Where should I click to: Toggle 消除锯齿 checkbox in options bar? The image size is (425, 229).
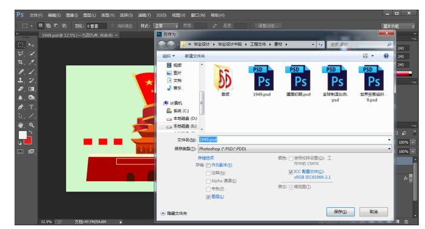pyautogui.click(x=113, y=26)
